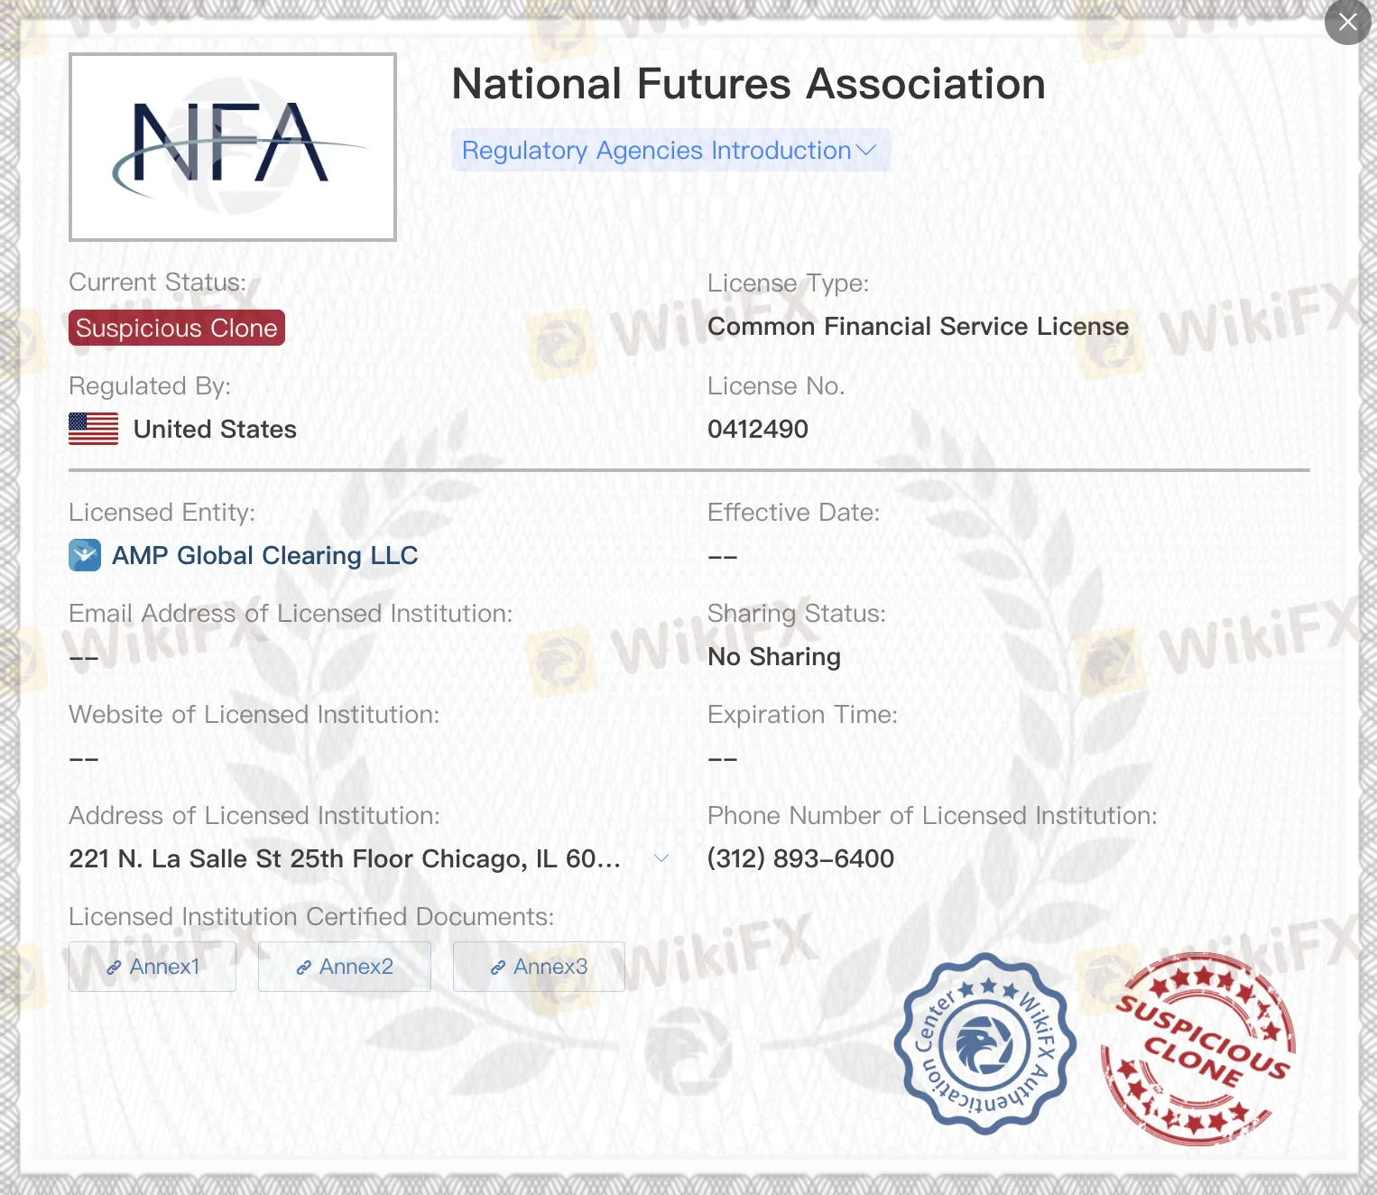
Task: Open the Annex1 certified document
Action: click(152, 967)
